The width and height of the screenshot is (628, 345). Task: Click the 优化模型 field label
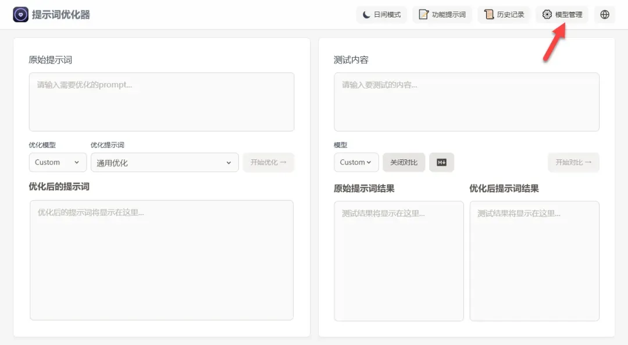(x=42, y=145)
